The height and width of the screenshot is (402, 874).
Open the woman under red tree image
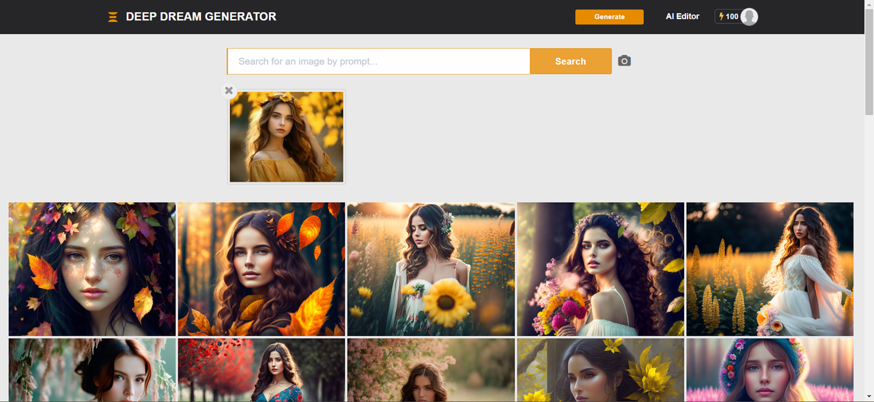coord(262,369)
